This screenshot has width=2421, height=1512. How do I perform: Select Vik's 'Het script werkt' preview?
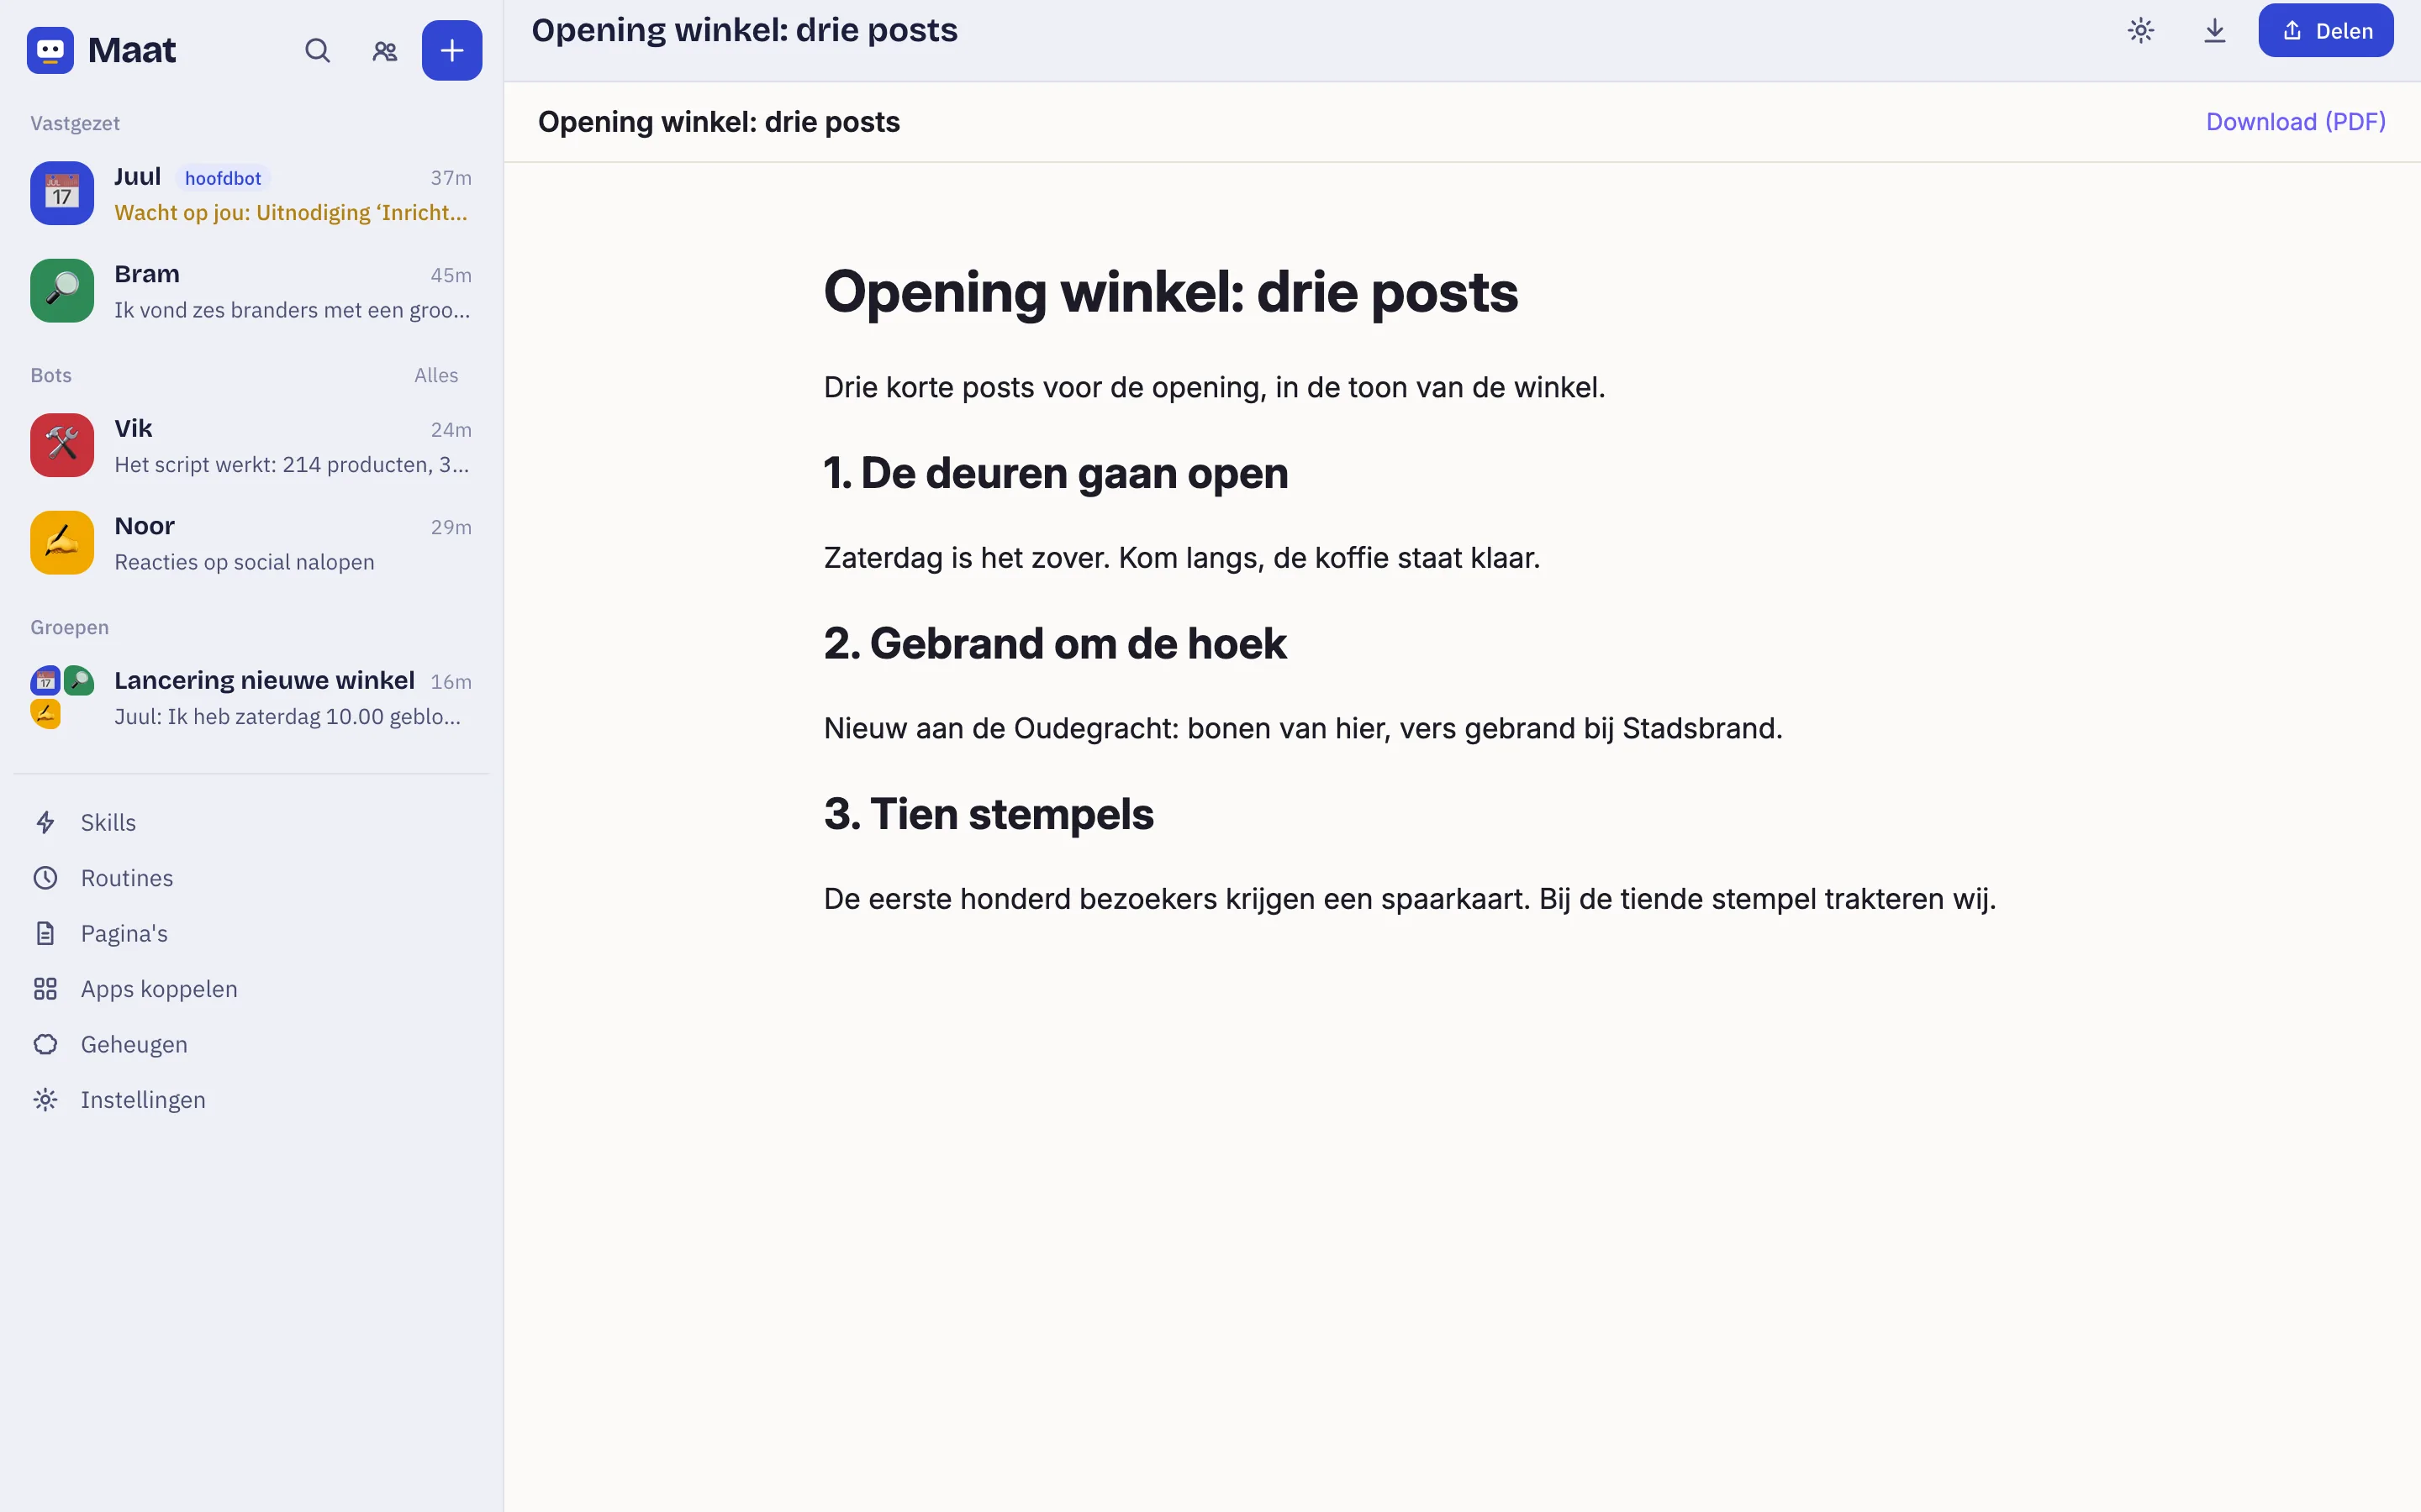(x=293, y=464)
